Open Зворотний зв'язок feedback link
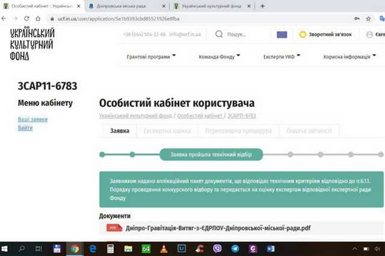Viewport: 385px width, 256px height. [x=325, y=35]
